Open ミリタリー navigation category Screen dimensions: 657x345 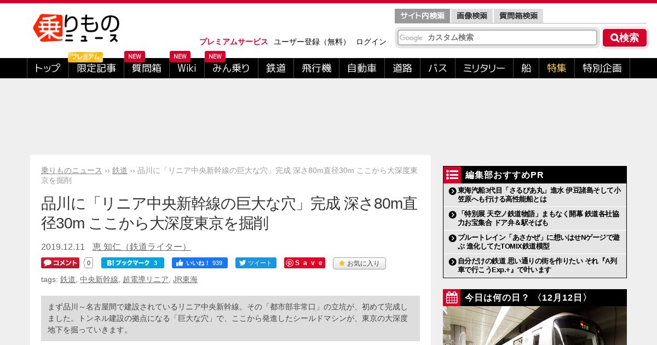(484, 68)
